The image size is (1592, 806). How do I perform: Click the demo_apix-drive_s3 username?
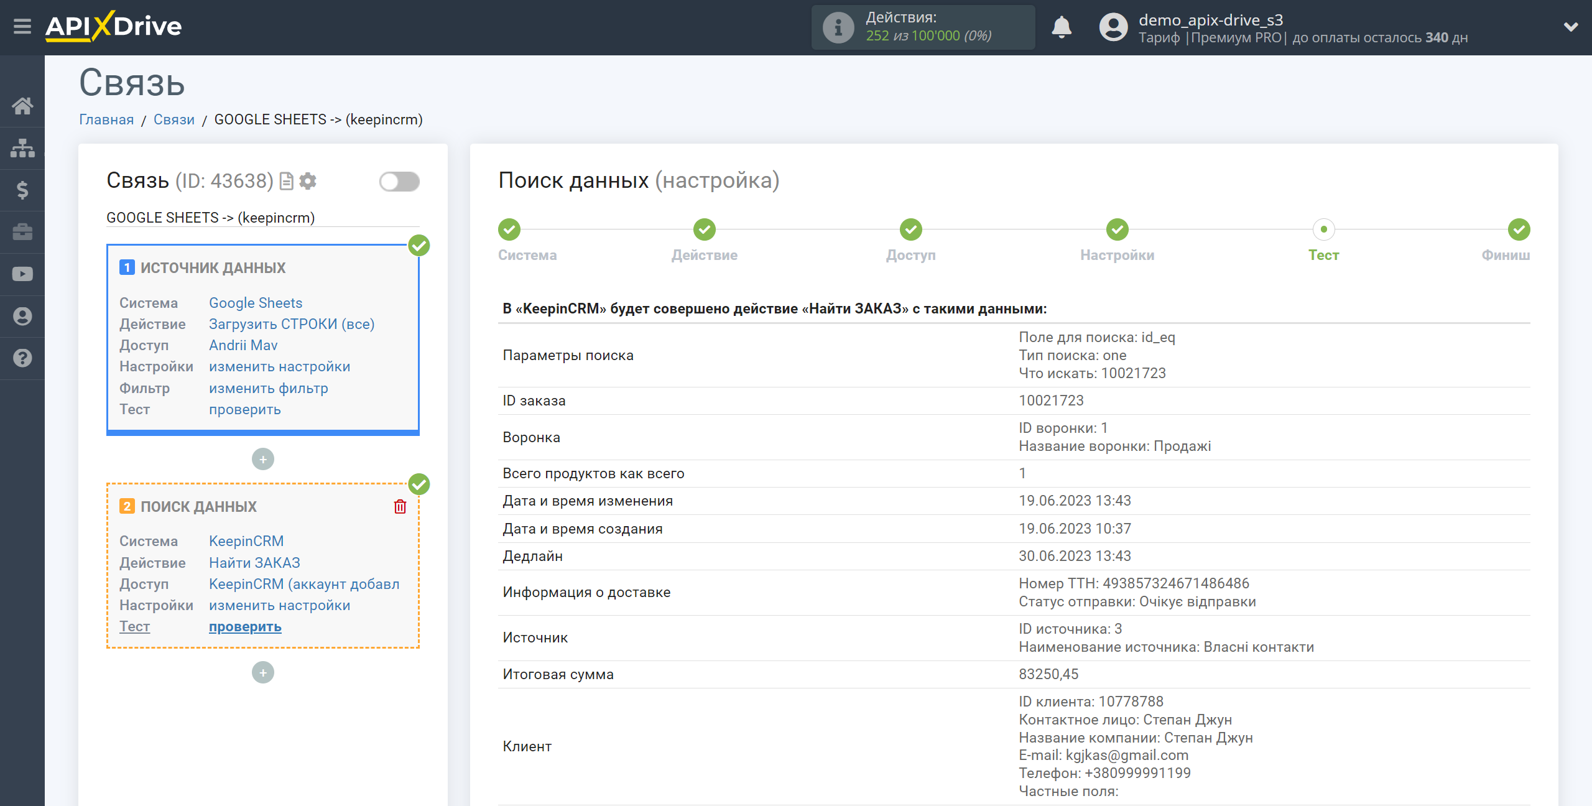point(1210,20)
